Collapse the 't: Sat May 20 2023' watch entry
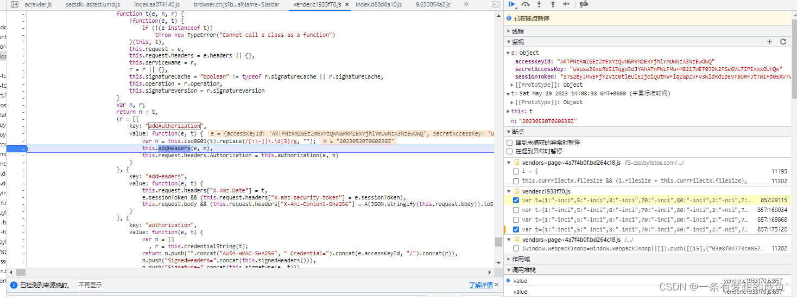 [x=508, y=94]
